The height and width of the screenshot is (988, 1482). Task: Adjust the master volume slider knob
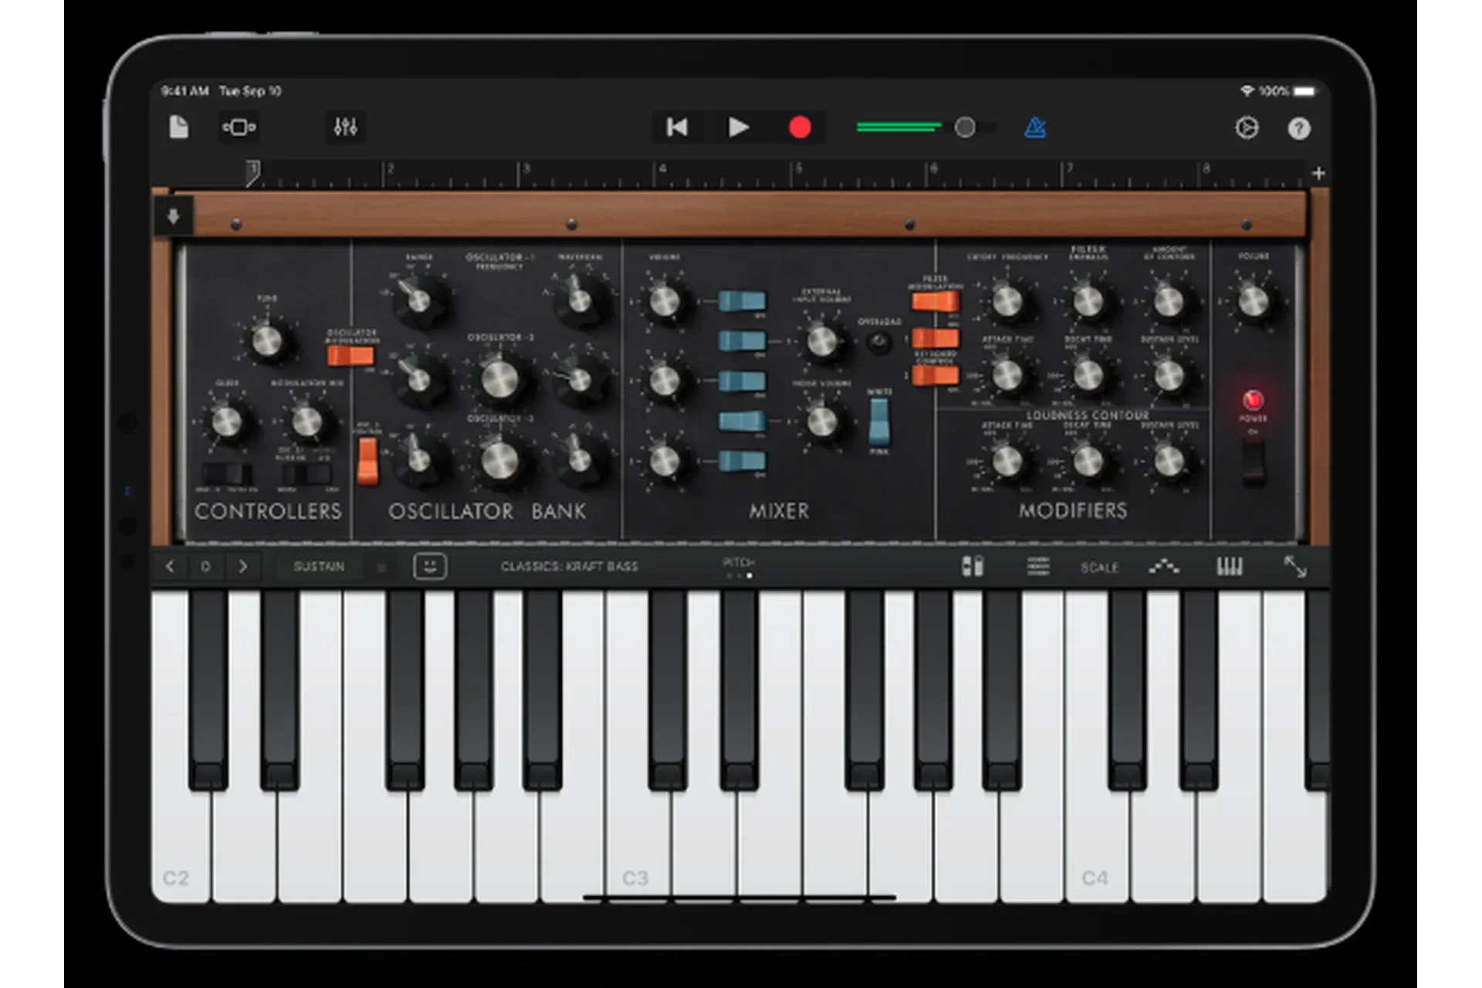tap(965, 127)
